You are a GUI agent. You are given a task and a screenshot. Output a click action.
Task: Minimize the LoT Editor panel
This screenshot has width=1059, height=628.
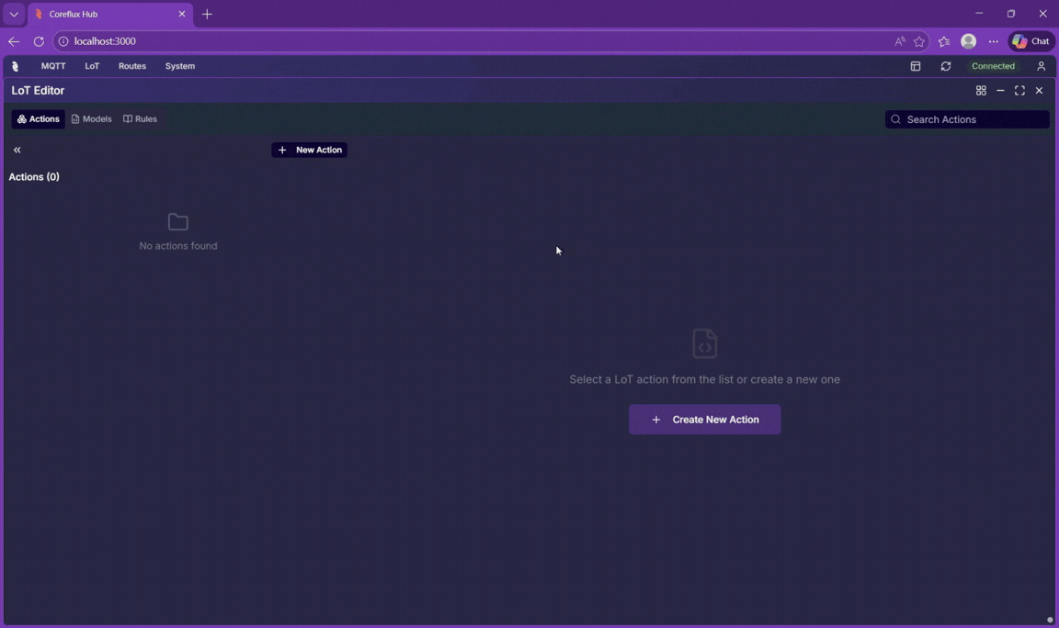point(1000,90)
